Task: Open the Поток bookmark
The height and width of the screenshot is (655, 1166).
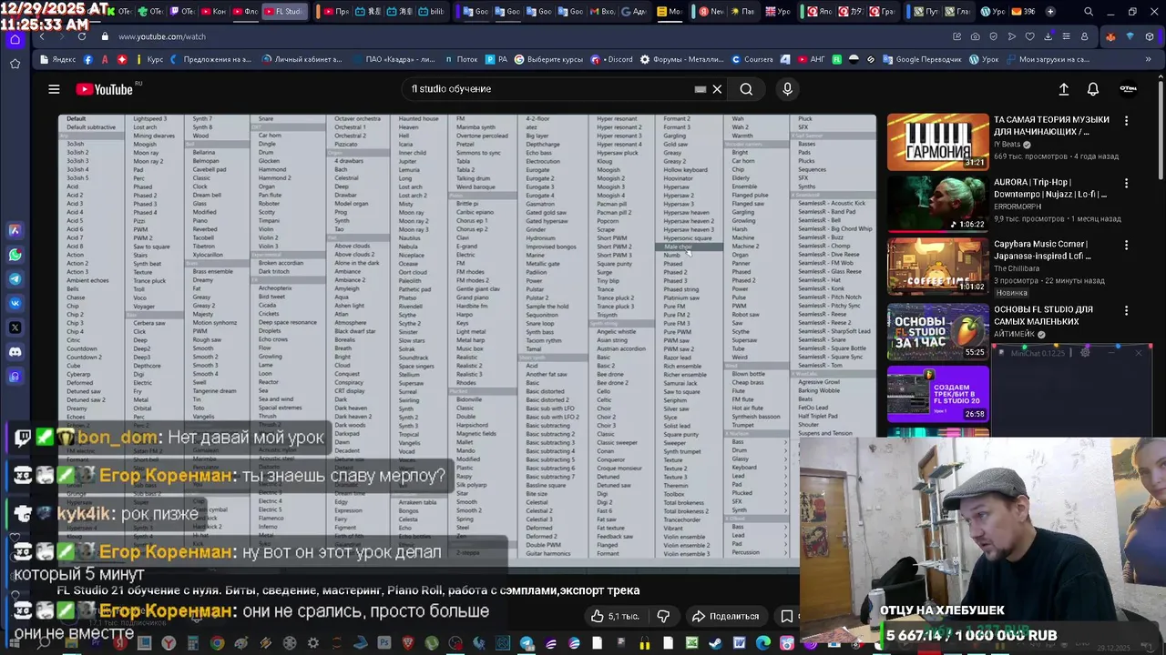Action: [x=461, y=59]
